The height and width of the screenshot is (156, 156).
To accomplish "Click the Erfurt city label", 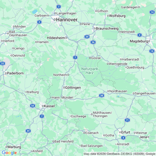I will pos(126,132).
